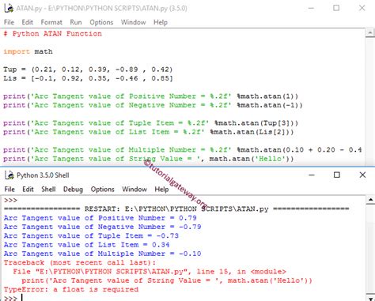The height and width of the screenshot is (301, 375).
Task: Open Help menu in the ATAN.py editor
Action: click(161, 22)
